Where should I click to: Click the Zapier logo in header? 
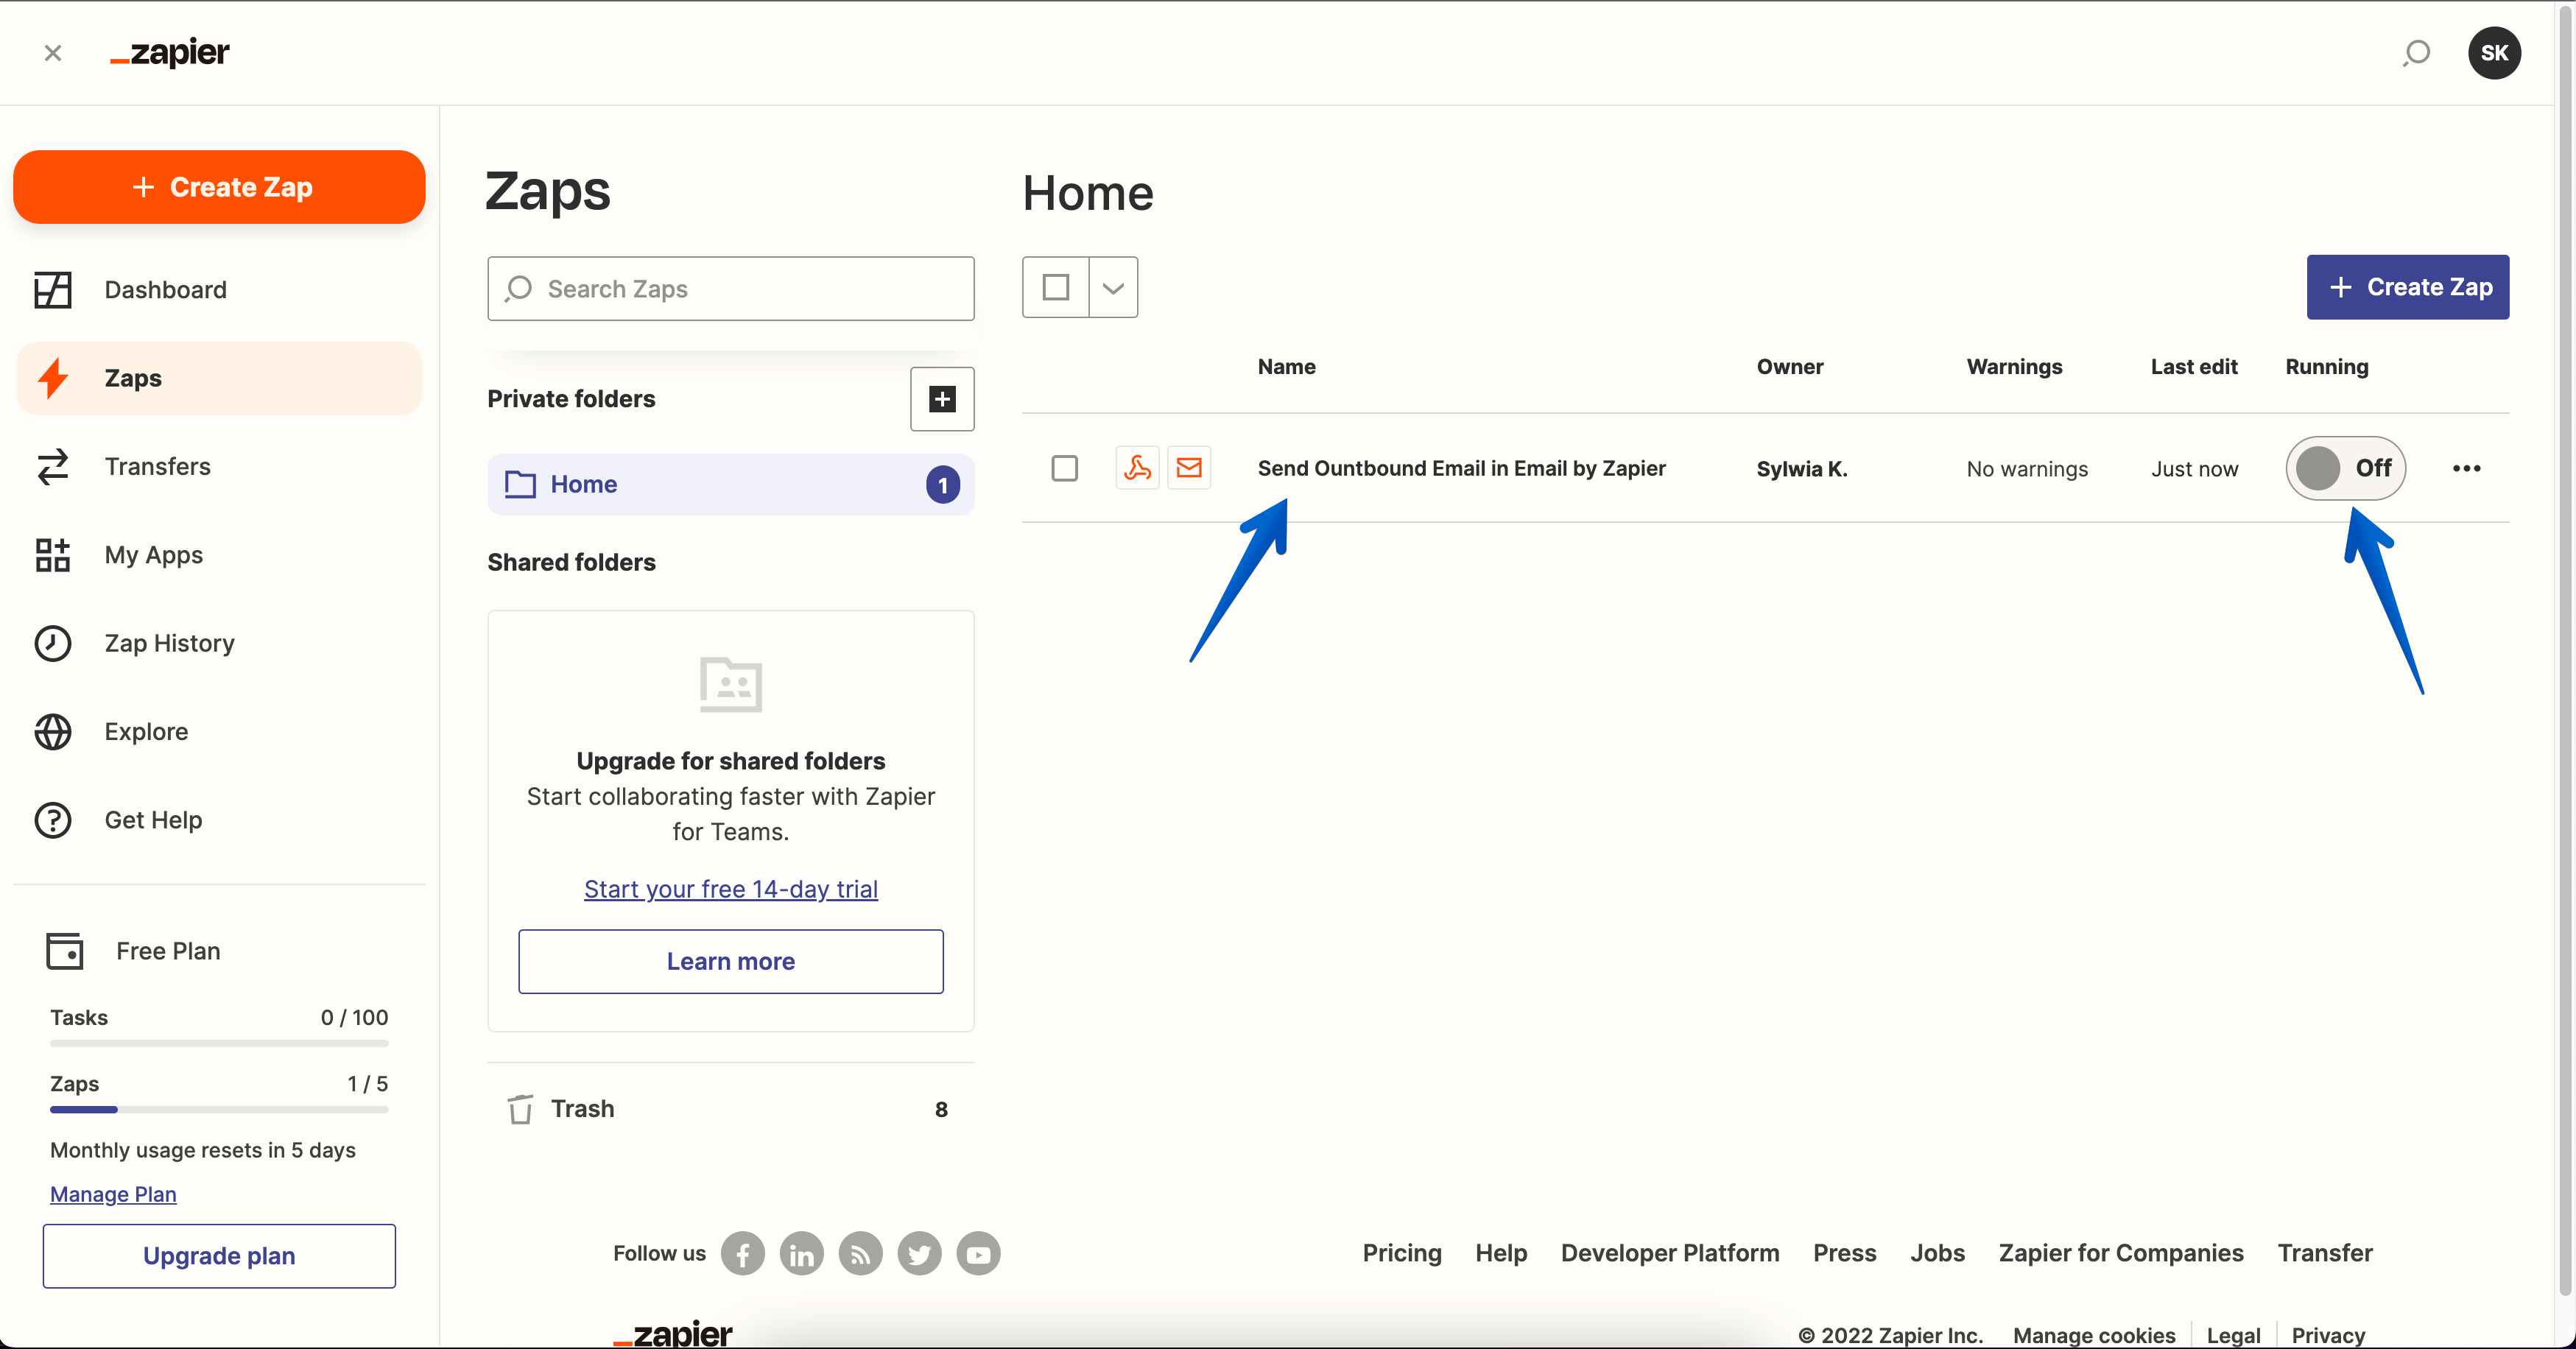point(170,52)
